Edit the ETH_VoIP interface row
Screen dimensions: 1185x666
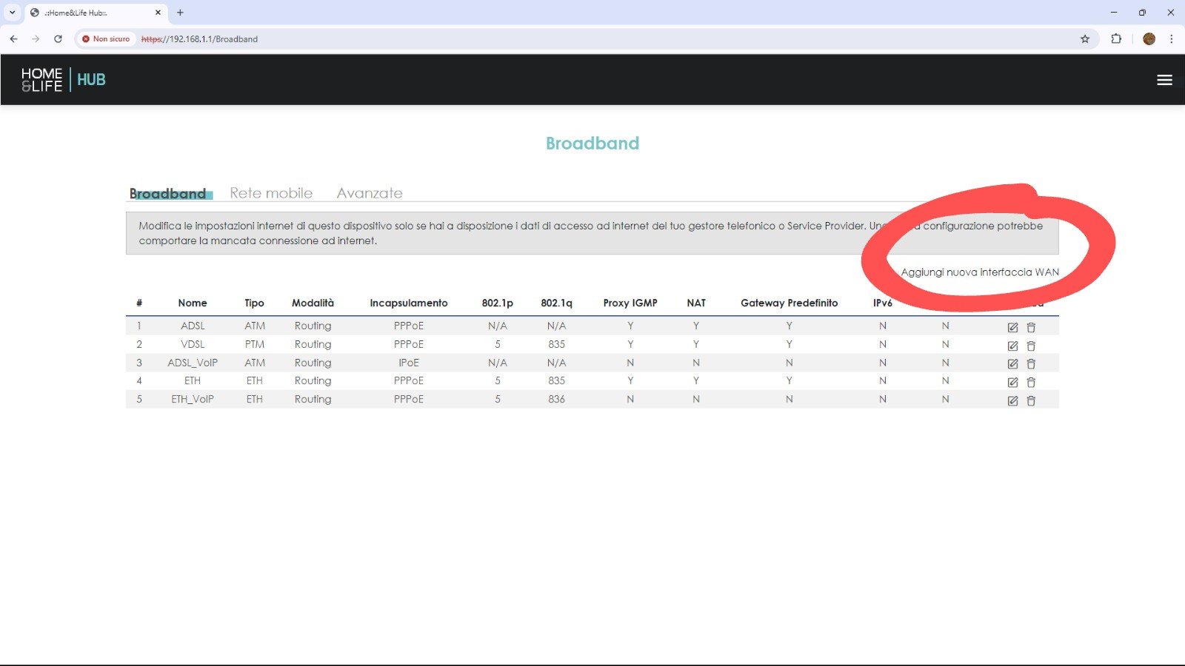(x=1012, y=400)
